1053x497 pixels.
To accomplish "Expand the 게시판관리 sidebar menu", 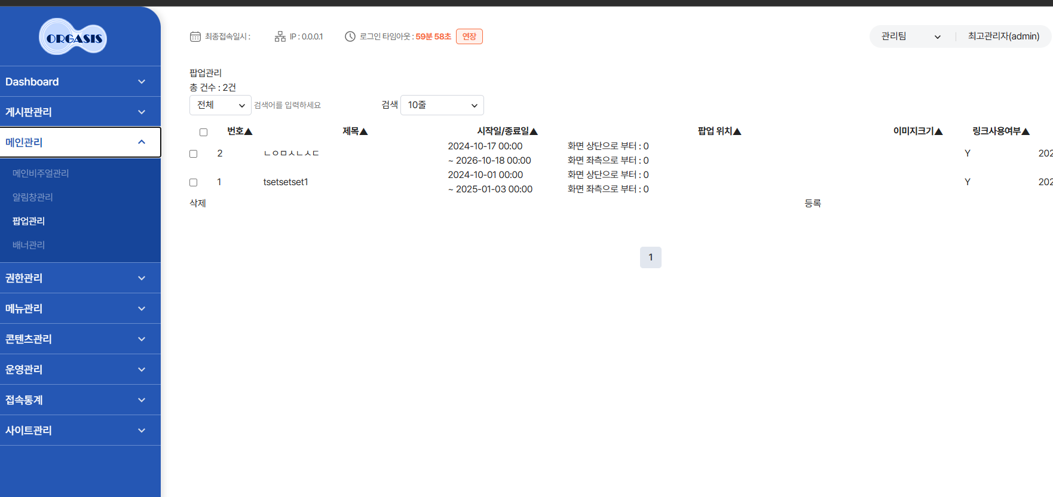I will tap(80, 112).
